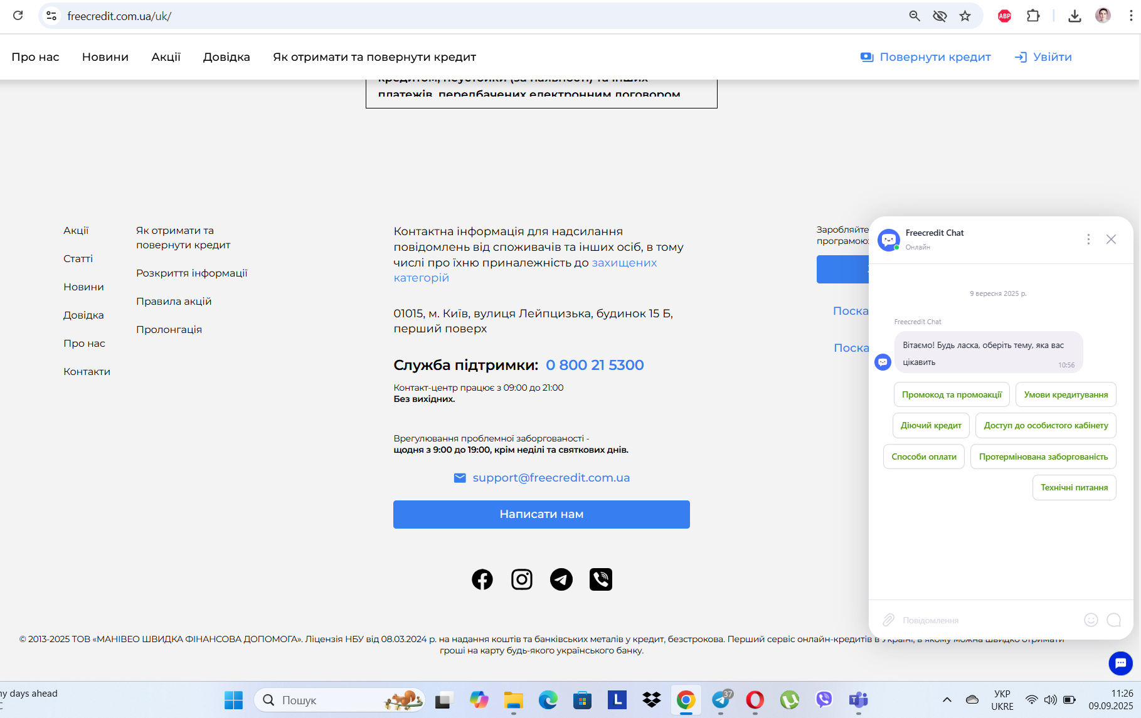Open the Telegram social icon
1141x718 pixels.
[x=561, y=579]
